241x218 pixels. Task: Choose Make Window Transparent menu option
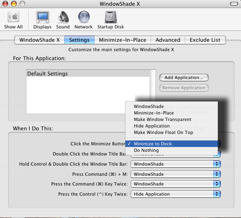tap(171, 119)
